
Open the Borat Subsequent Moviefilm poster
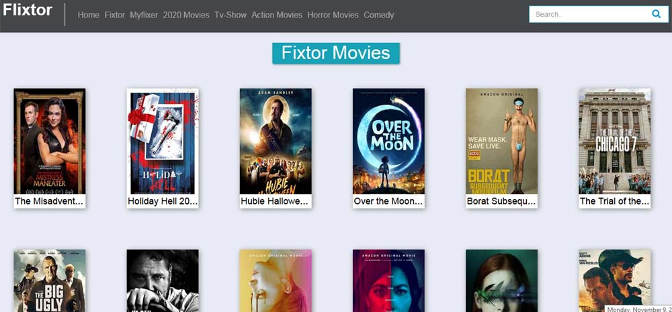[501, 141]
